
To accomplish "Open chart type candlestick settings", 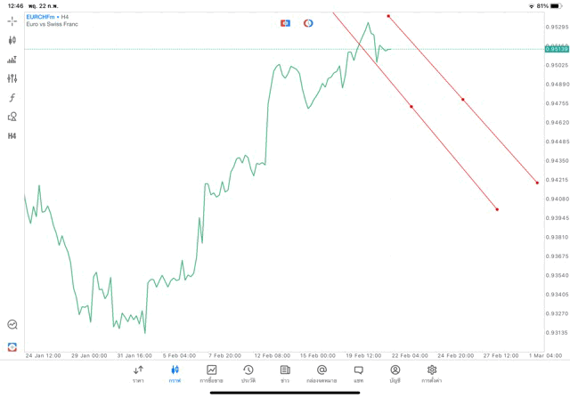I will coord(12,40).
